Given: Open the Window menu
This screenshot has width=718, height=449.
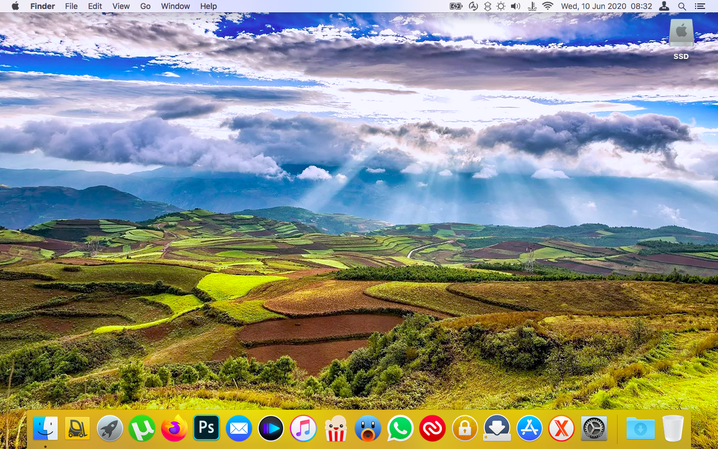Looking at the screenshot, I should (176, 6).
